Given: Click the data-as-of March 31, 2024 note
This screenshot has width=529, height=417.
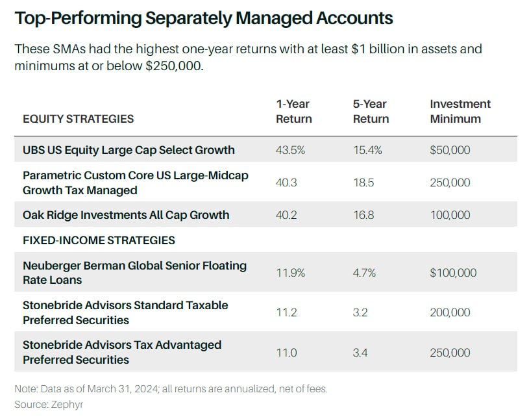Looking at the screenshot, I should click(171, 389).
